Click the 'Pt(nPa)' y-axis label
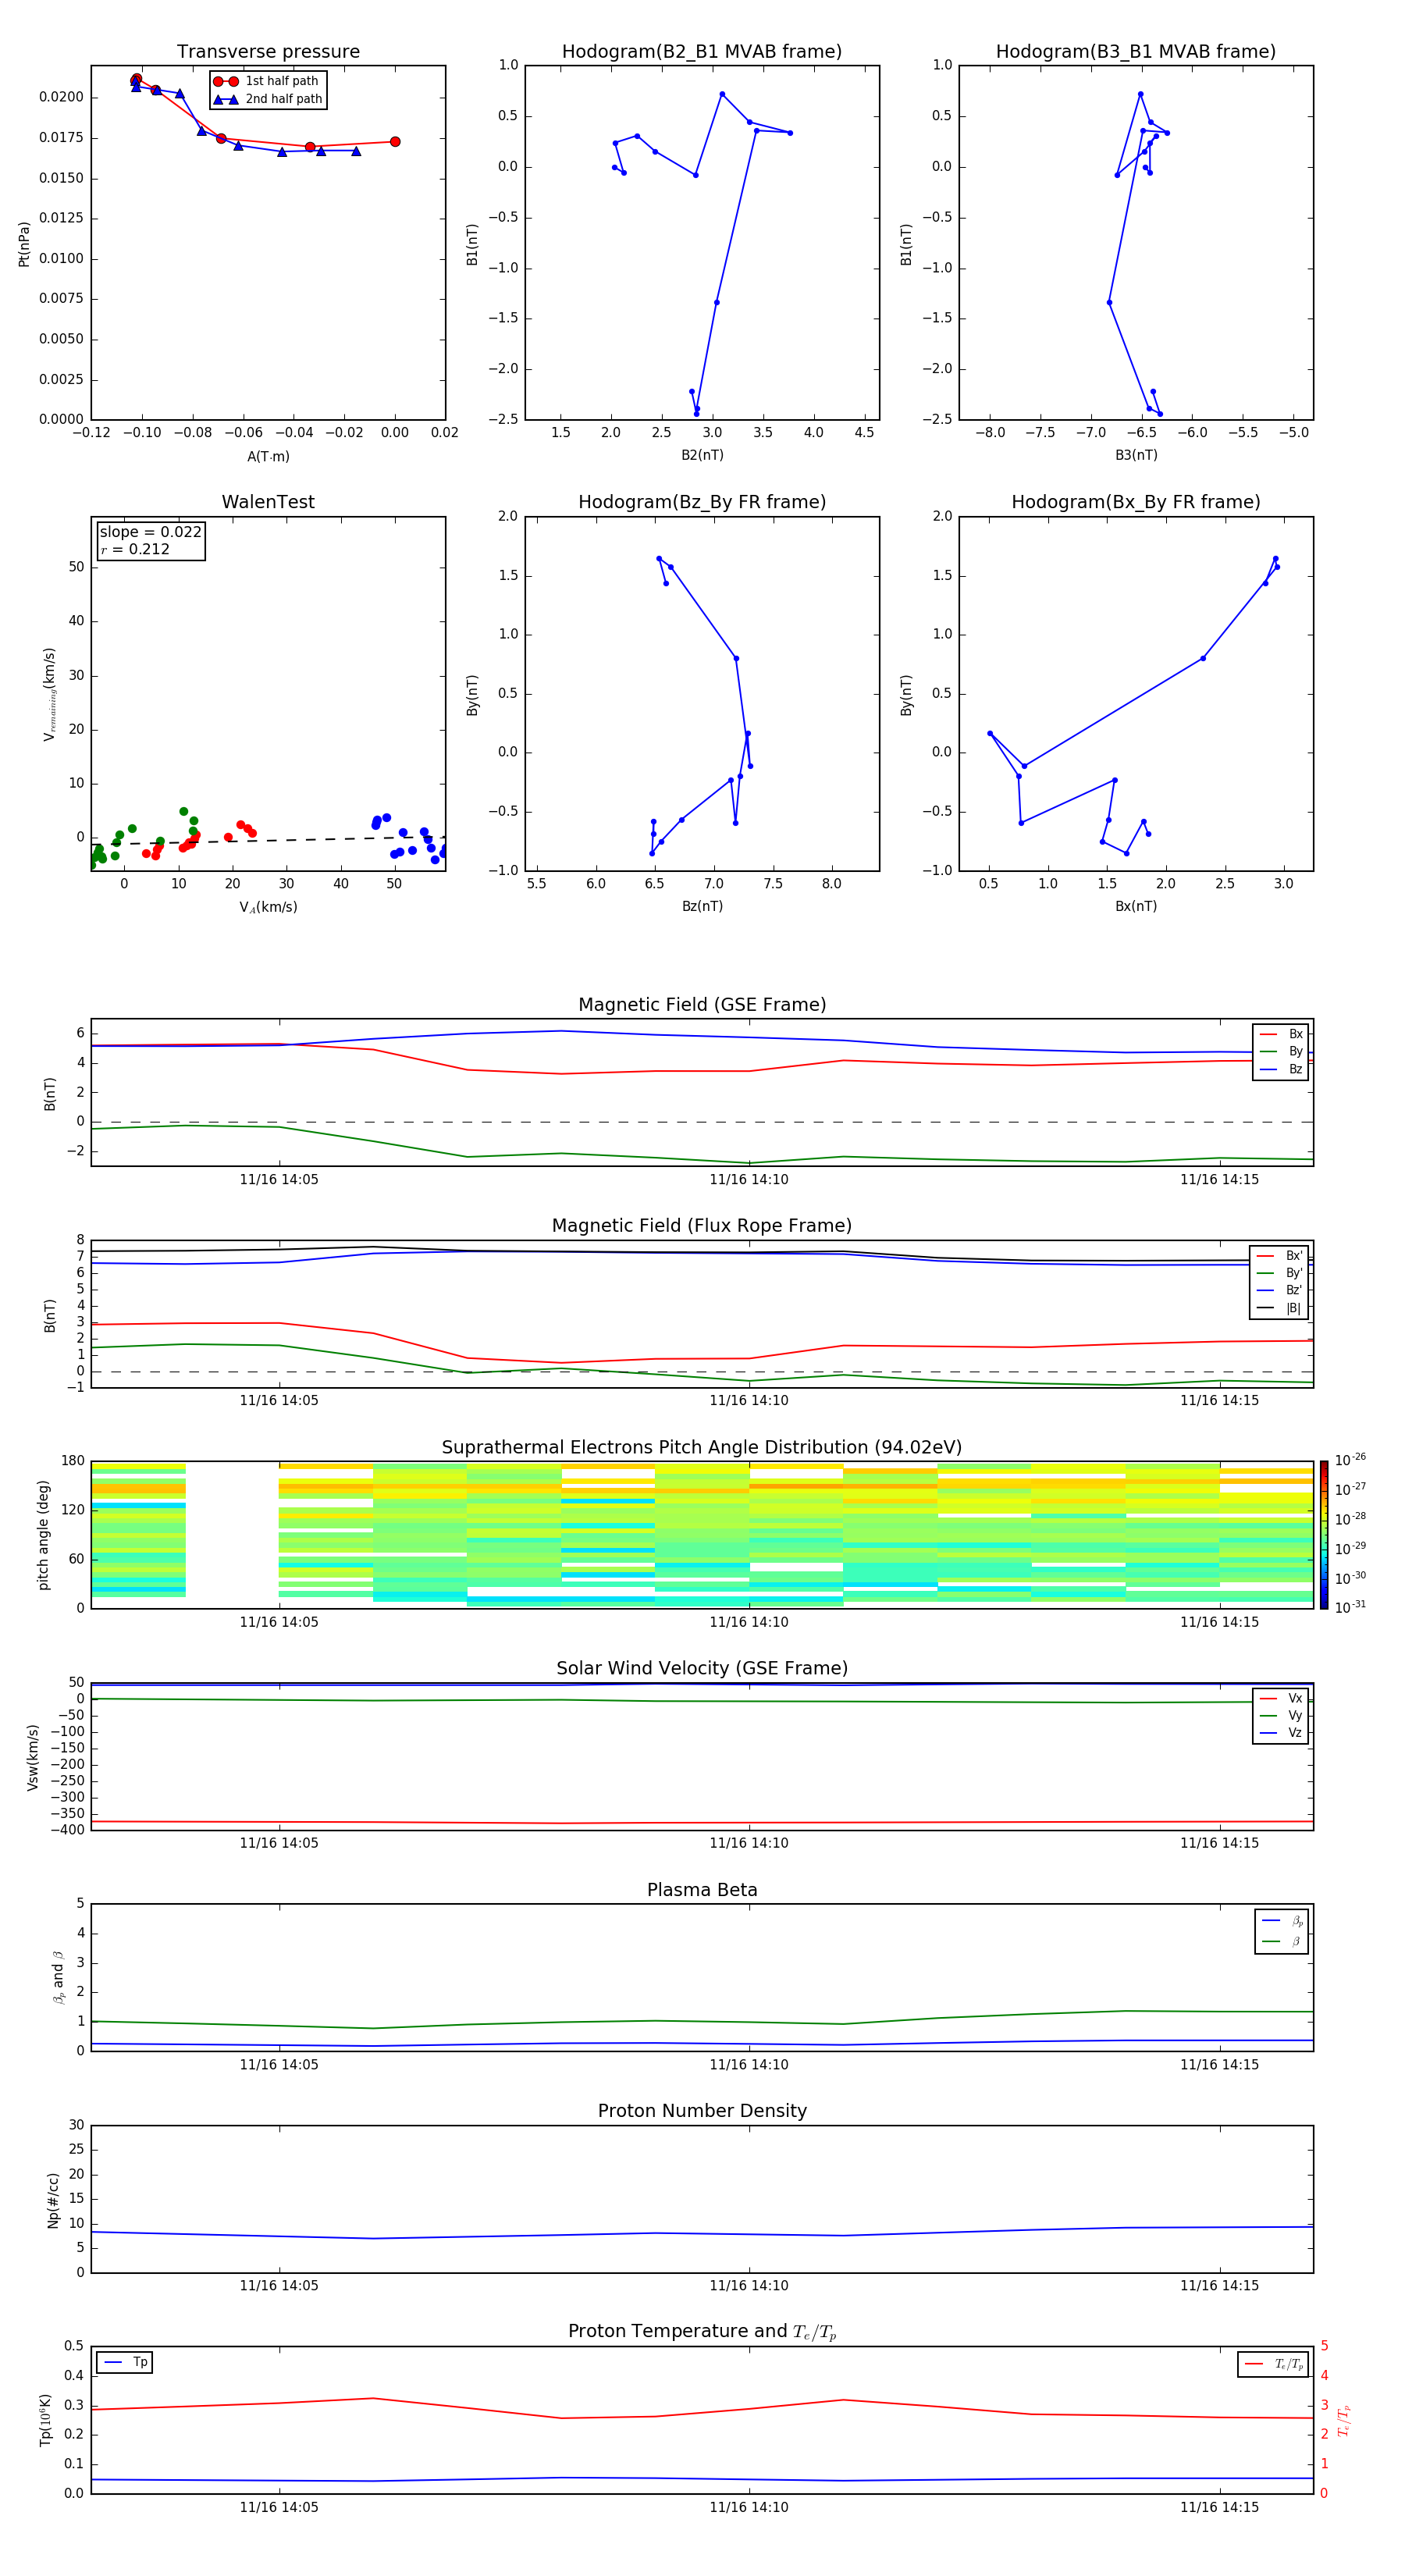This screenshot has width=1405, height=2576. pos(24,244)
